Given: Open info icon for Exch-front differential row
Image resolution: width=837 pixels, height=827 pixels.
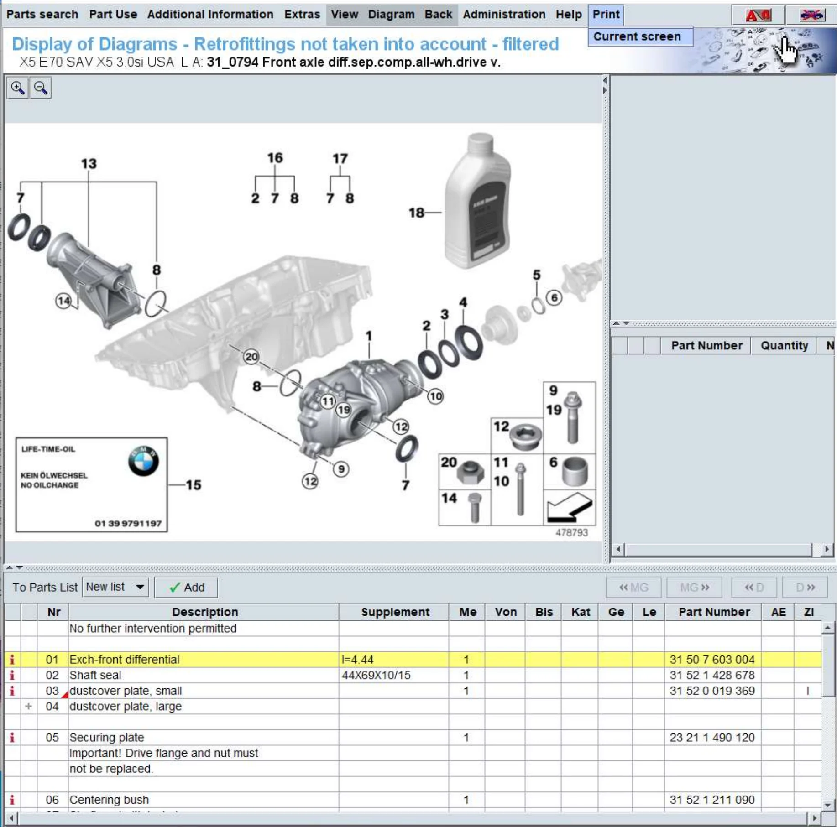Looking at the screenshot, I should pos(12,660).
